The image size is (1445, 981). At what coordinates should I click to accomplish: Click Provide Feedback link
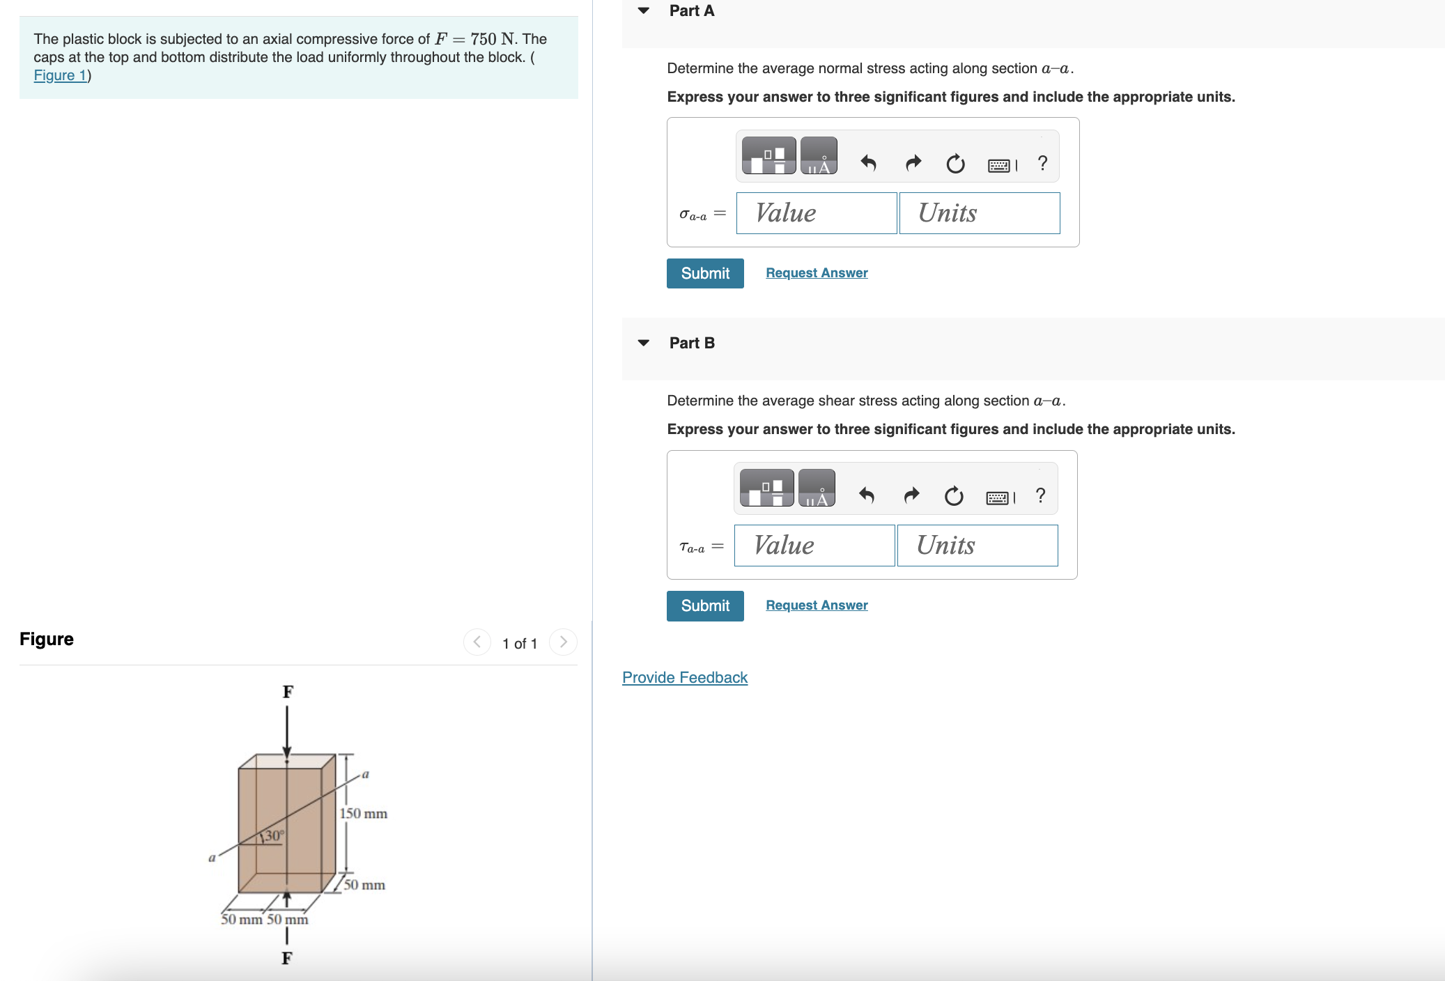(684, 677)
